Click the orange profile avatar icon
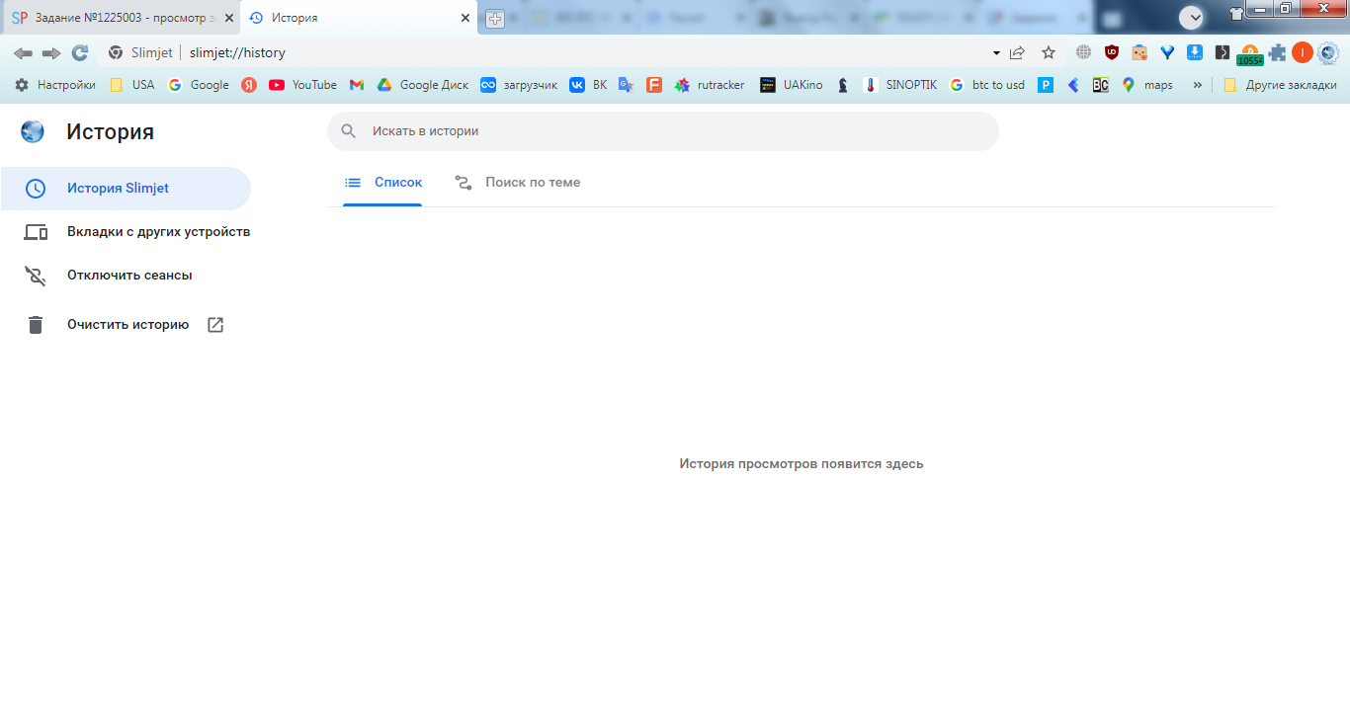Image resolution: width=1350 pixels, height=719 pixels. click(x=1302, y=52)
